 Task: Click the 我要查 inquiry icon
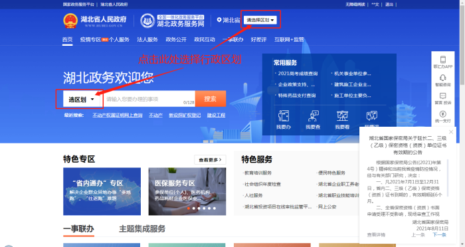[313, 116]
